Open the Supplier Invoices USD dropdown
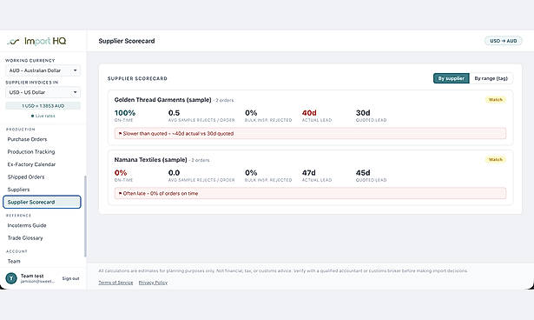 coord(43,92)
